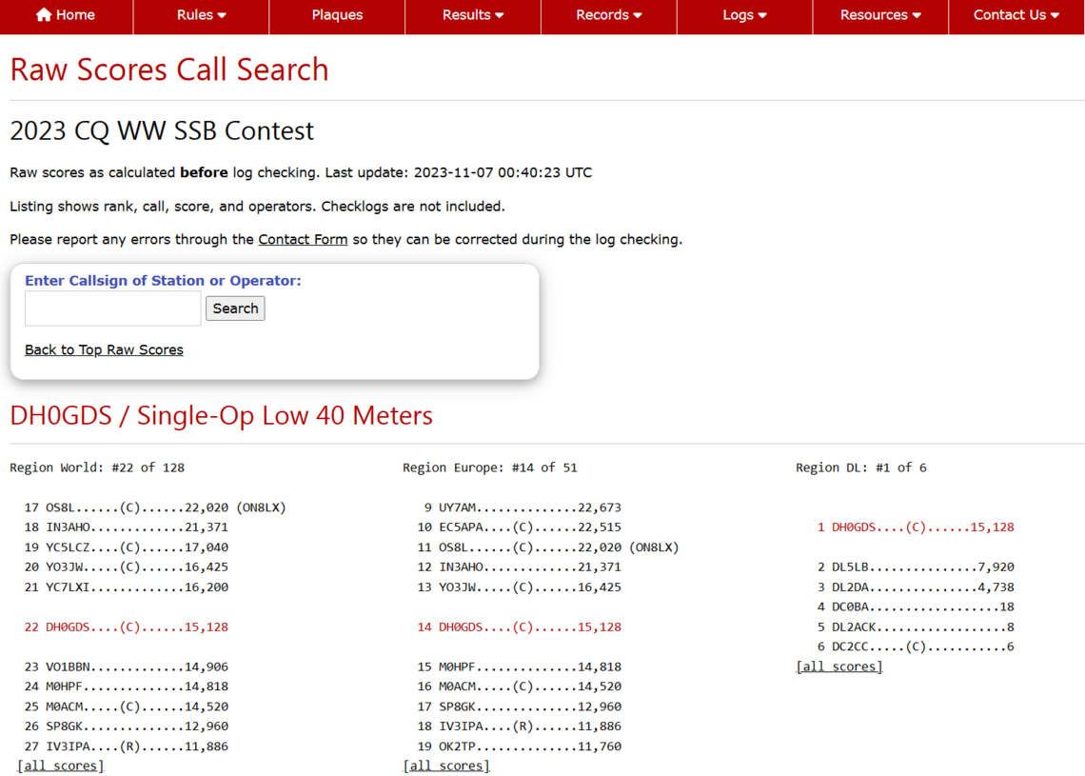
Task: Expand the Rules dropdown menu
Action: point(202,15)
